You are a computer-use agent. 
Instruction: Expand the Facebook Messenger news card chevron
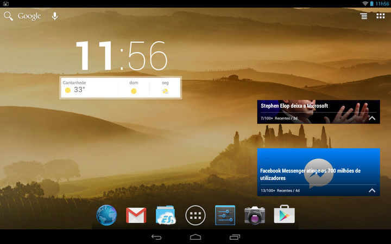[x=372, y=190]
